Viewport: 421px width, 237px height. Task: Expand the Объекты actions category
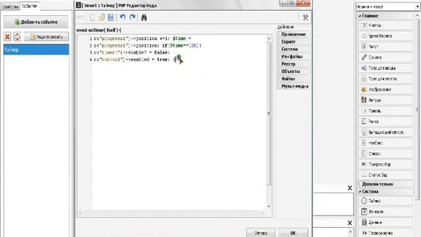293,72
